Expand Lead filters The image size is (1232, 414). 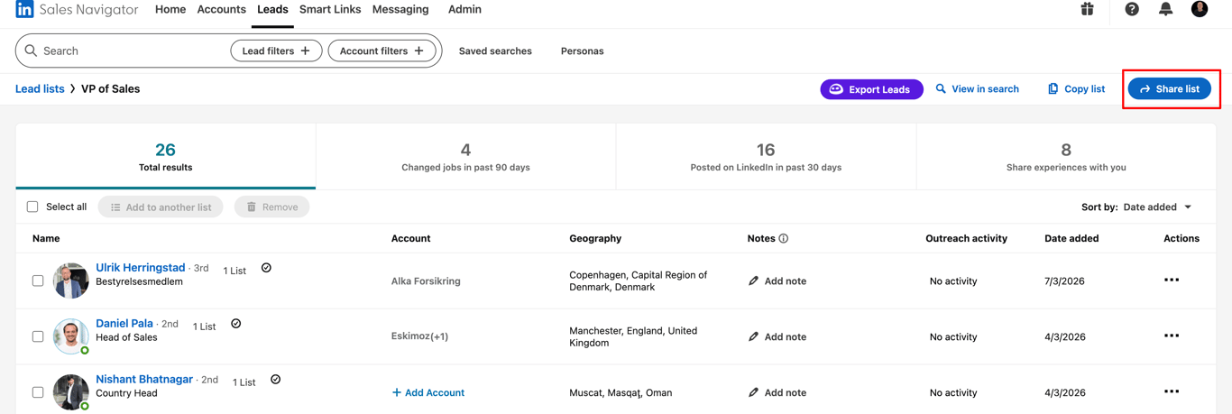[x=276, y=51]
